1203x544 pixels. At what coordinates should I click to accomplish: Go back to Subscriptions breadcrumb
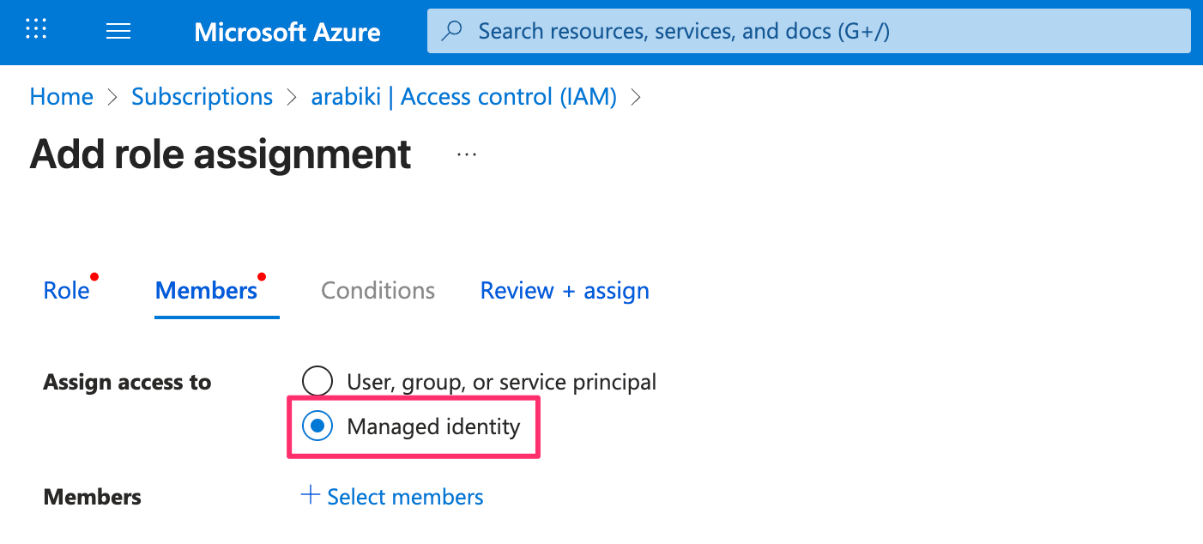pos(202,97)
